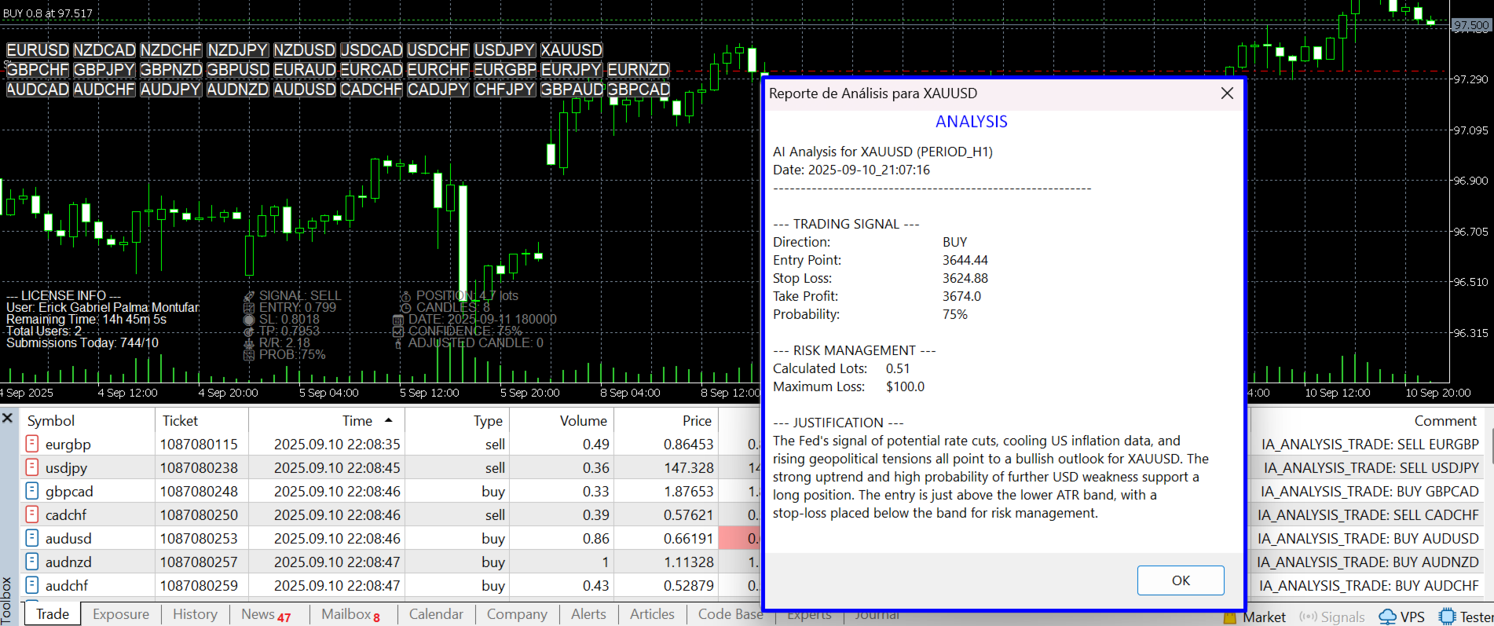Viewport: 1494px width, 626px height.
Task: Select the XAUUSD symbol button
Action: pos(571,49)
